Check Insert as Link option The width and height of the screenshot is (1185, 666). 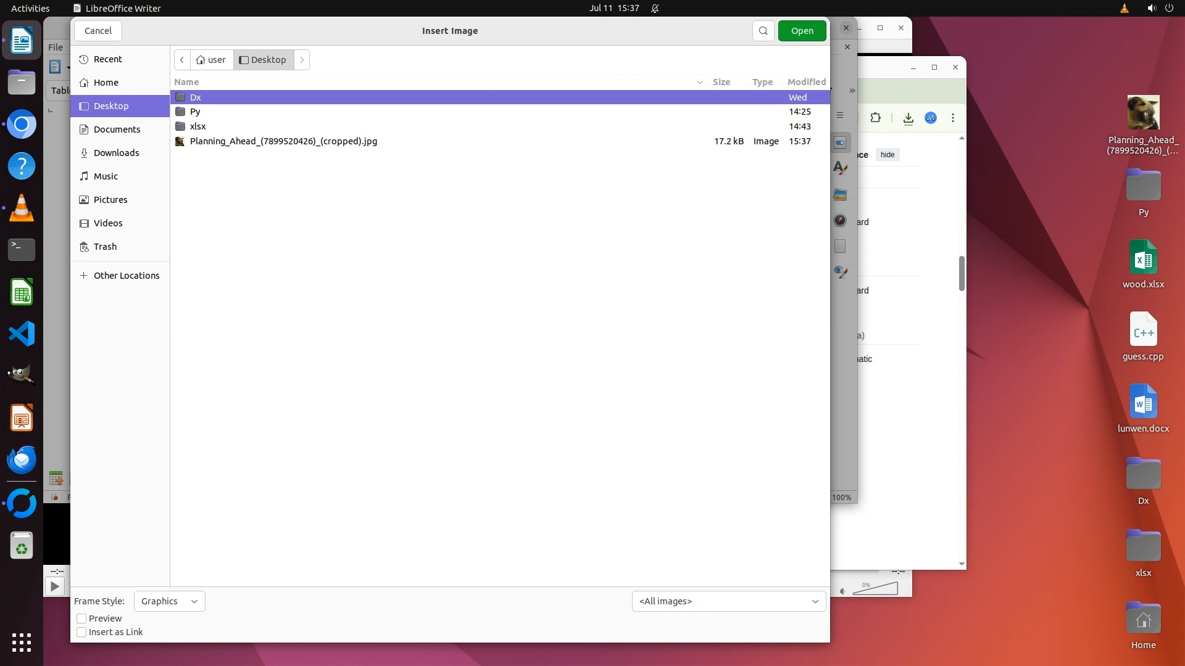[x=81, y=632]
